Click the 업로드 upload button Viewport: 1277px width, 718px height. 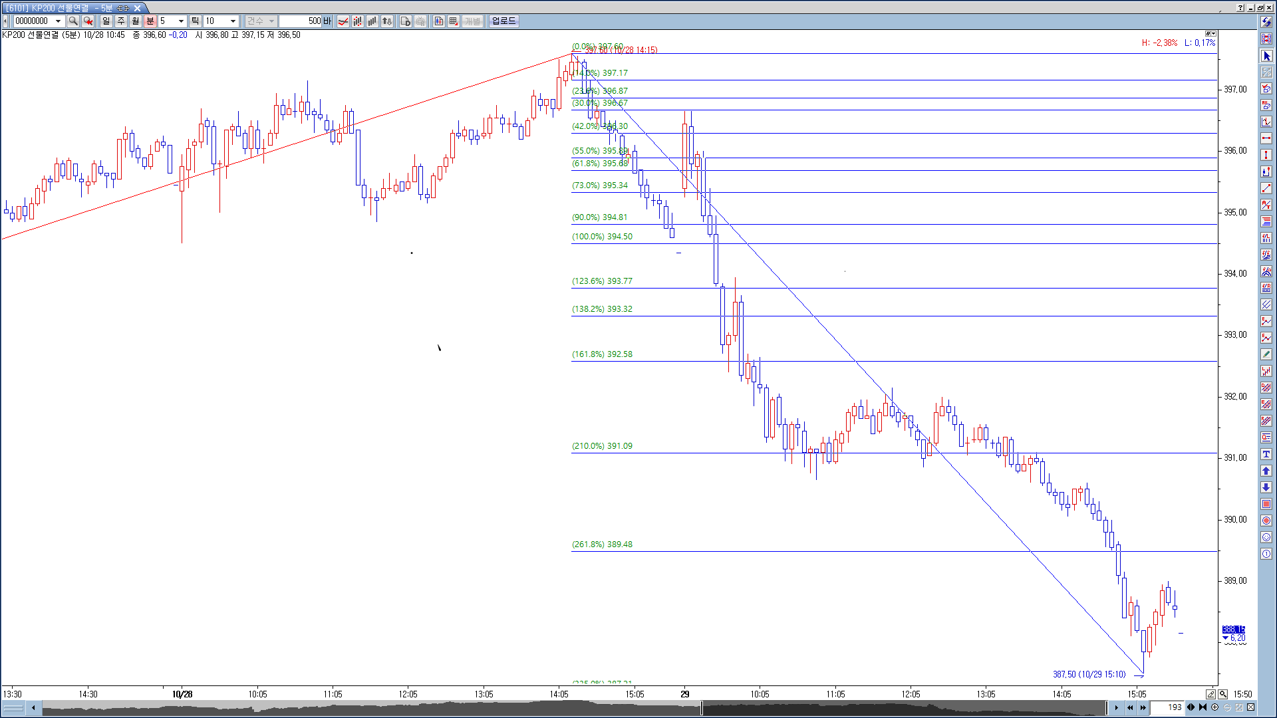point(503,21)
